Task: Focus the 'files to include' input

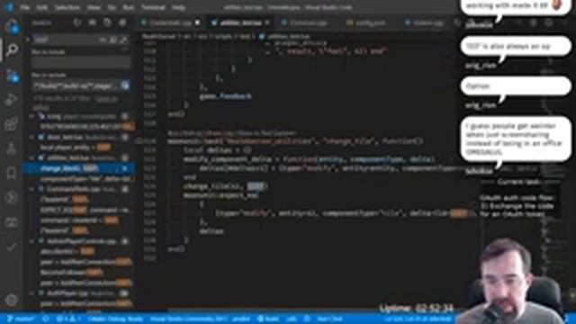Action: point(80,62)
